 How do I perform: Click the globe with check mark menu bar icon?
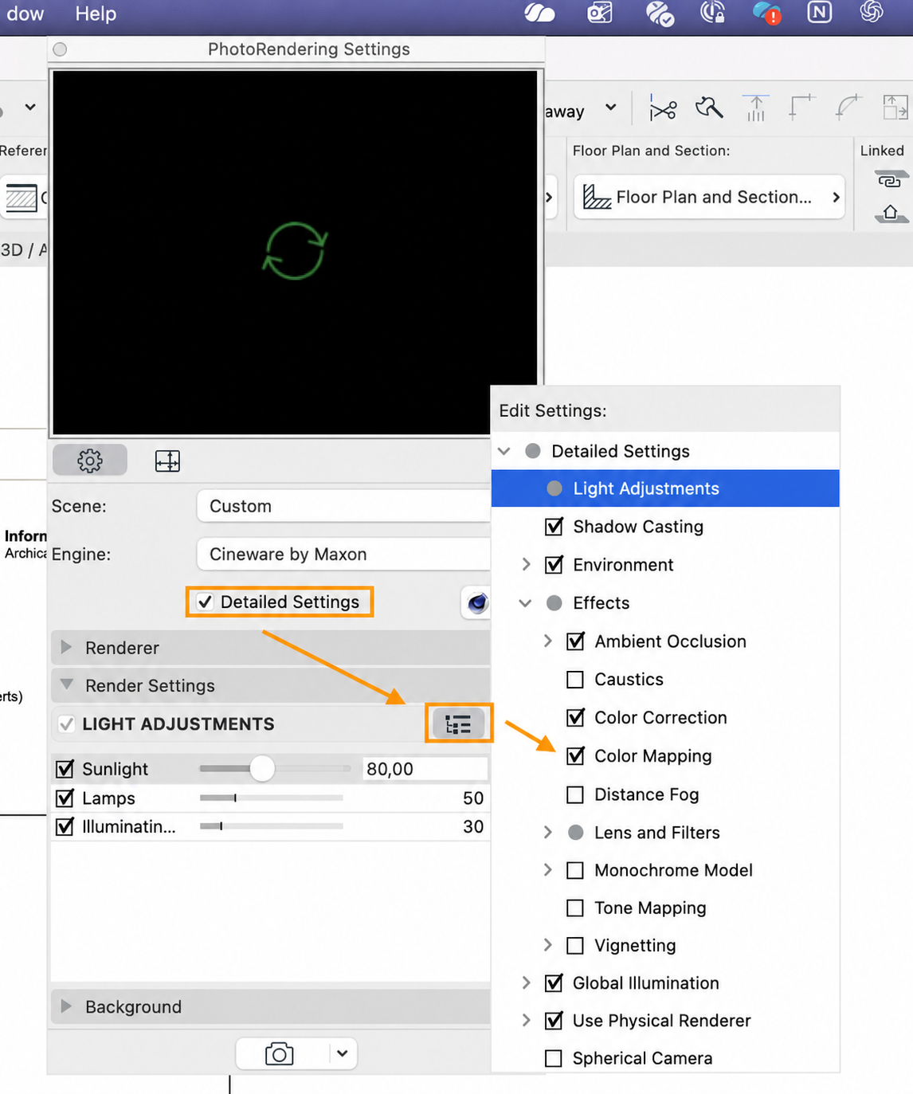(660, 13)
